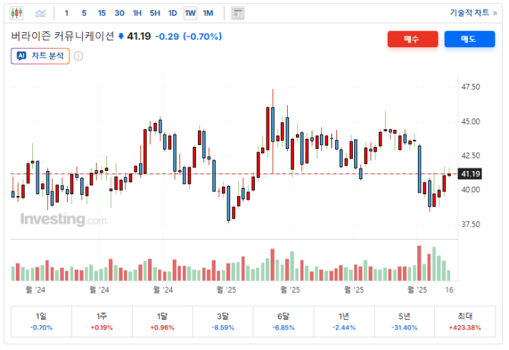Select the 3달 performance range
Screen dimensions: 509x350
point(223,321)
